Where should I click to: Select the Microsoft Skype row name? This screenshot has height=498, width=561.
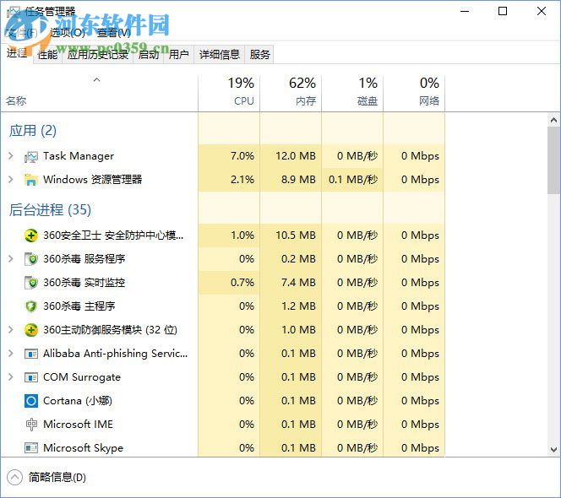coord(83,448)
